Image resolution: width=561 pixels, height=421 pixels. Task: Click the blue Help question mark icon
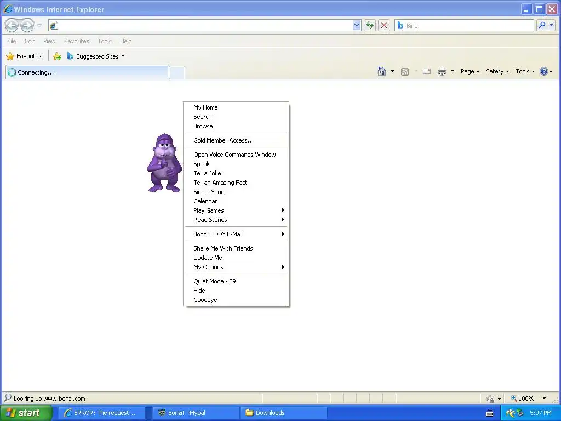pos(544,71)
